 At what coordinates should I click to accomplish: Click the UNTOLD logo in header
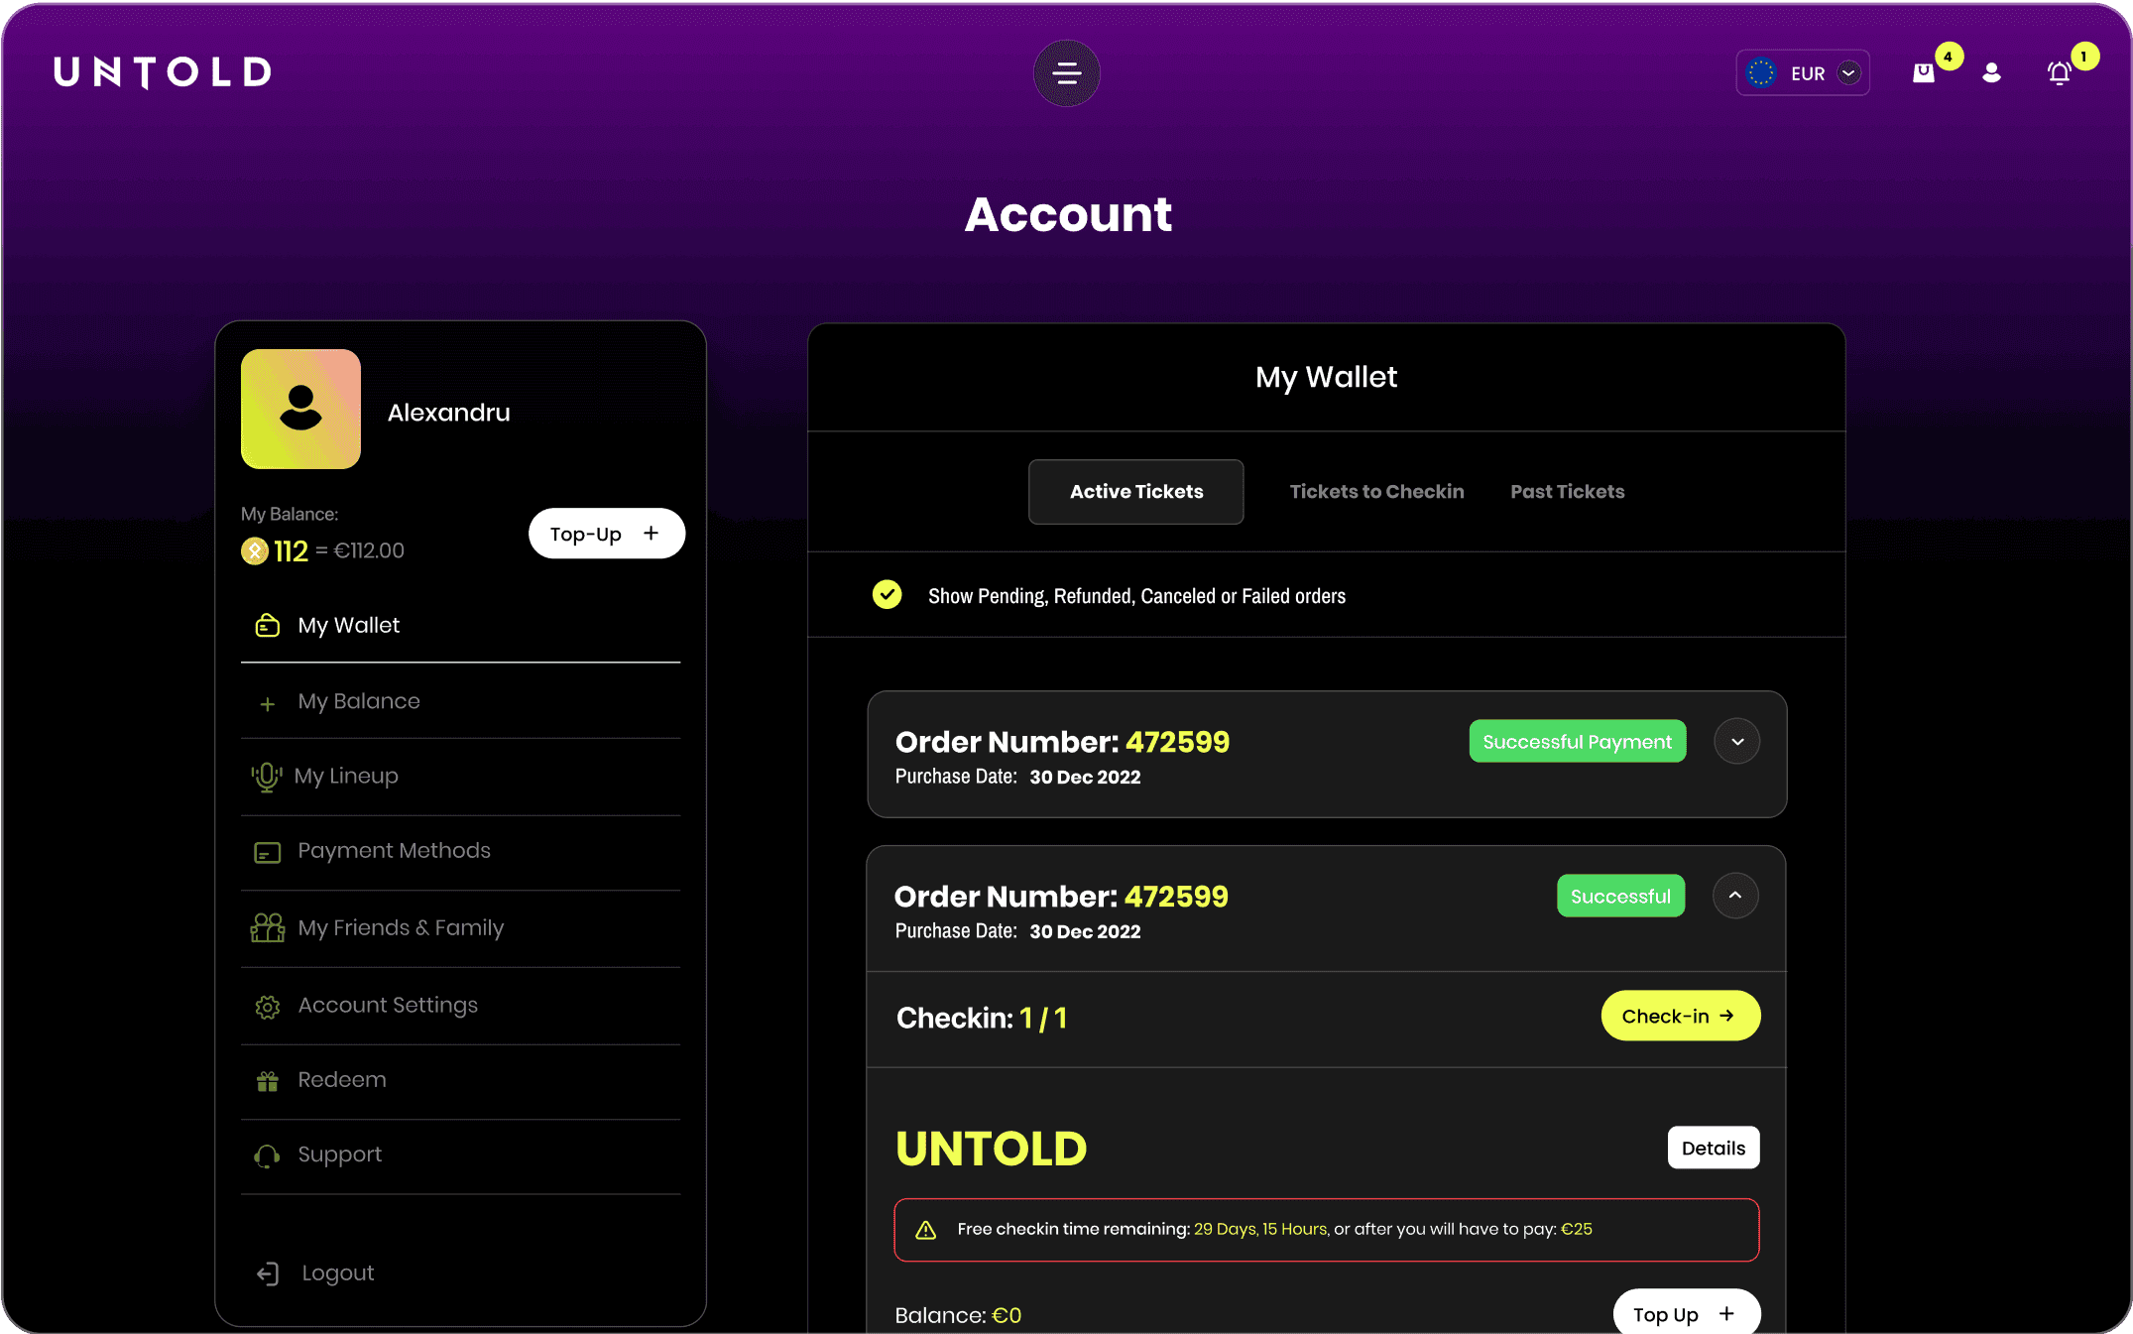[x=163, y=72]
